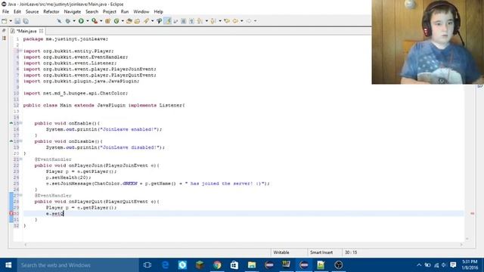The image size is (484, 272).
Task: Click the red error mark in overview ruler
Action: coord(472,213)
